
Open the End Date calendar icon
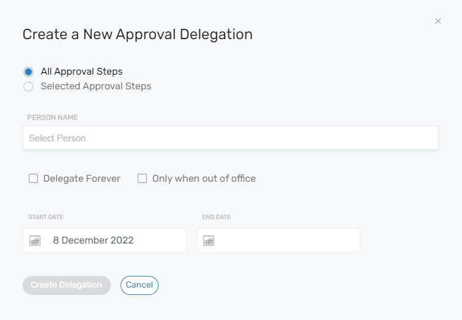click(x=209, y=240)
